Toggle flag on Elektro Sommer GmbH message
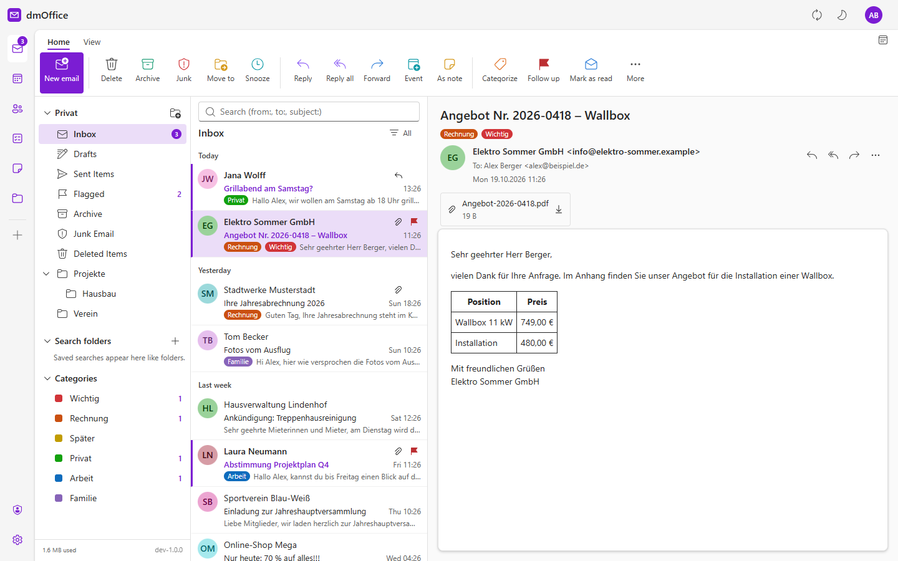Image resolution: width=898 pixels, height=561 pixels. pos(414,222)
